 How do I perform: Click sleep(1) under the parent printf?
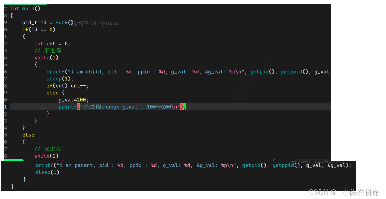coord(48,172)
